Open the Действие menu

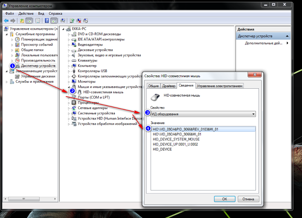(26, 13)
